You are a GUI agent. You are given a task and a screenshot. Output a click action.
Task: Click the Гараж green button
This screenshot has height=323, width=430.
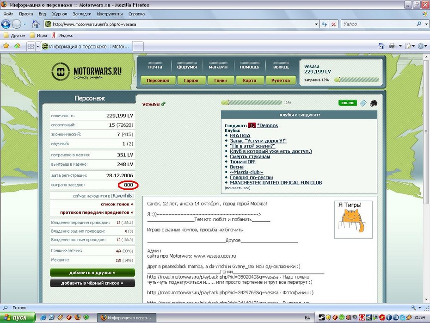click(x=191, y=81)
